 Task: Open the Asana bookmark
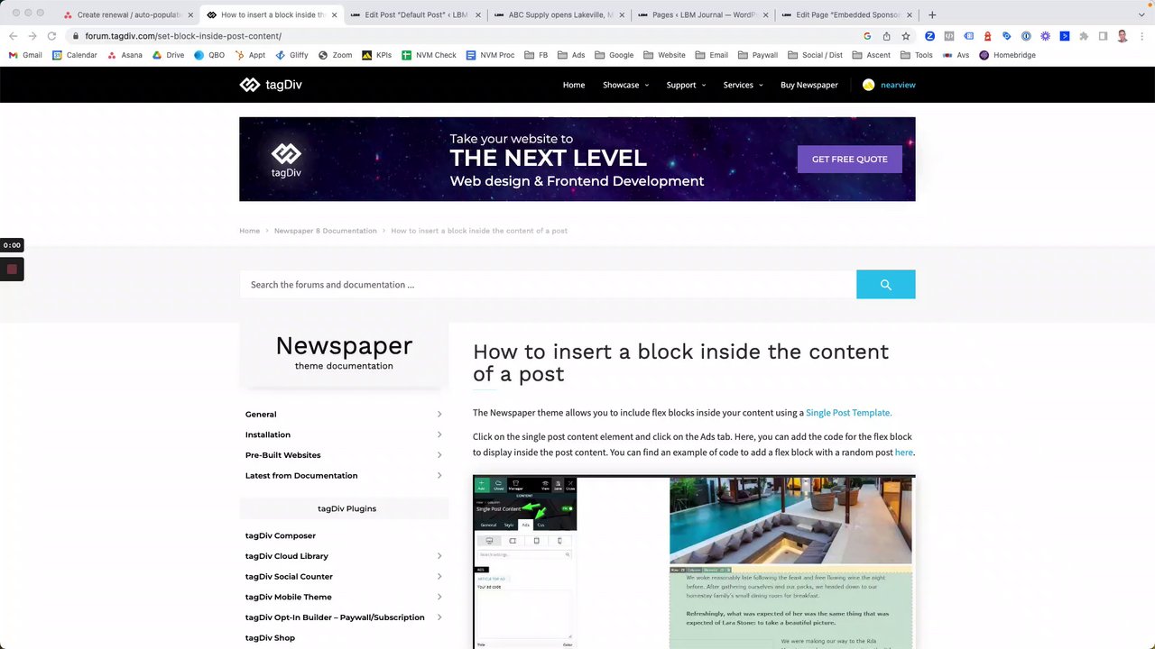(x=125, y=55)
